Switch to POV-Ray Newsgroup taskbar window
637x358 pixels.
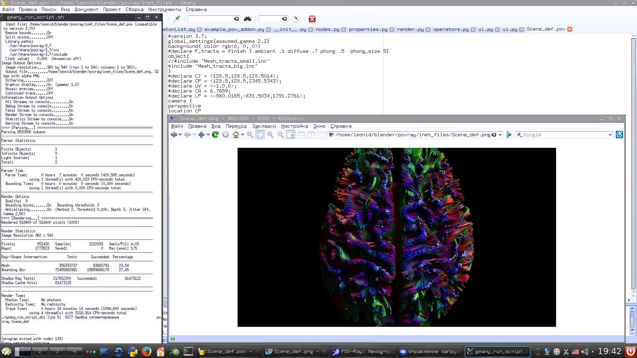tap(364, 351)
